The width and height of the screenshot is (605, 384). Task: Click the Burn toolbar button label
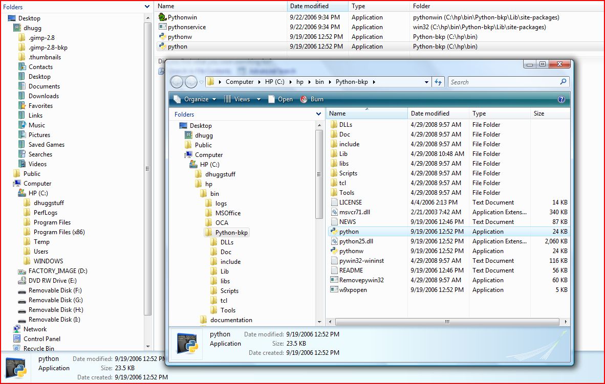click(x=317, y=99)
